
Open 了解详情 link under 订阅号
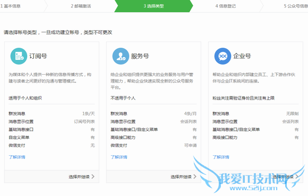point(17,157)
